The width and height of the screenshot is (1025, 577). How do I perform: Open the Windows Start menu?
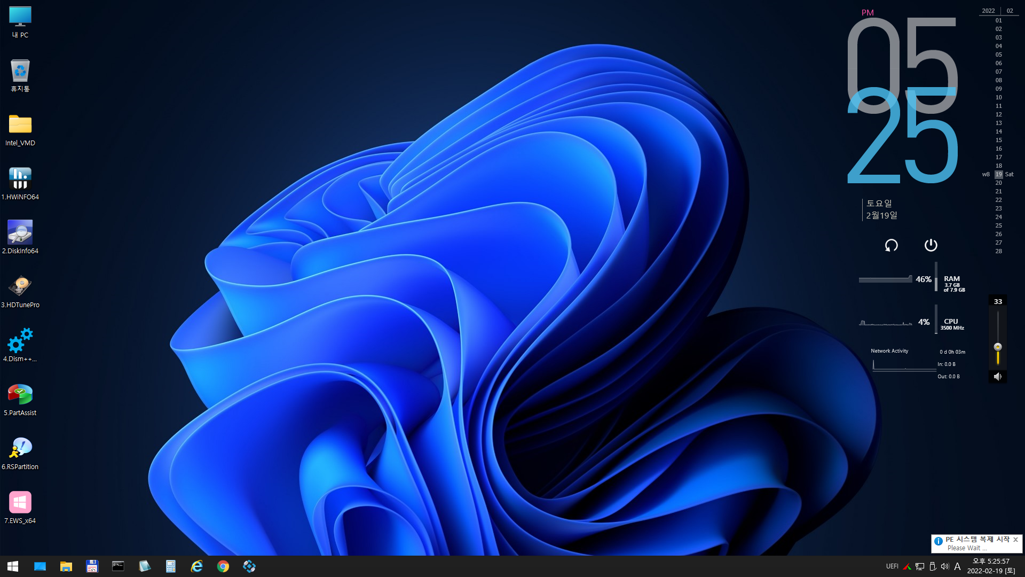point(13,566)
